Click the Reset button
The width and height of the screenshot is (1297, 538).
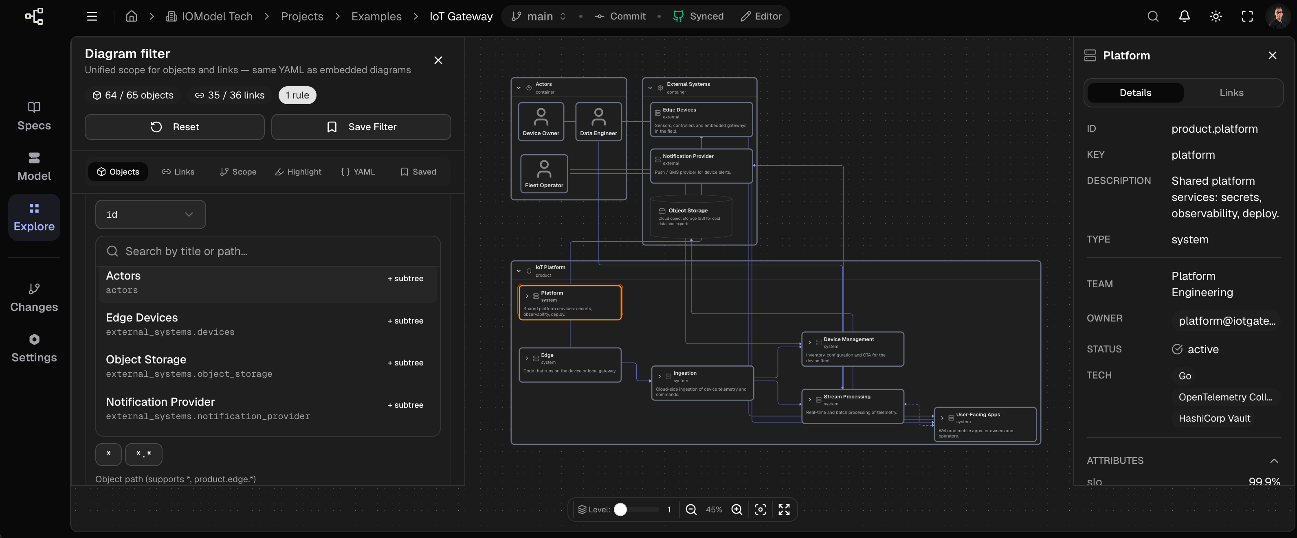tap(174, 127)
